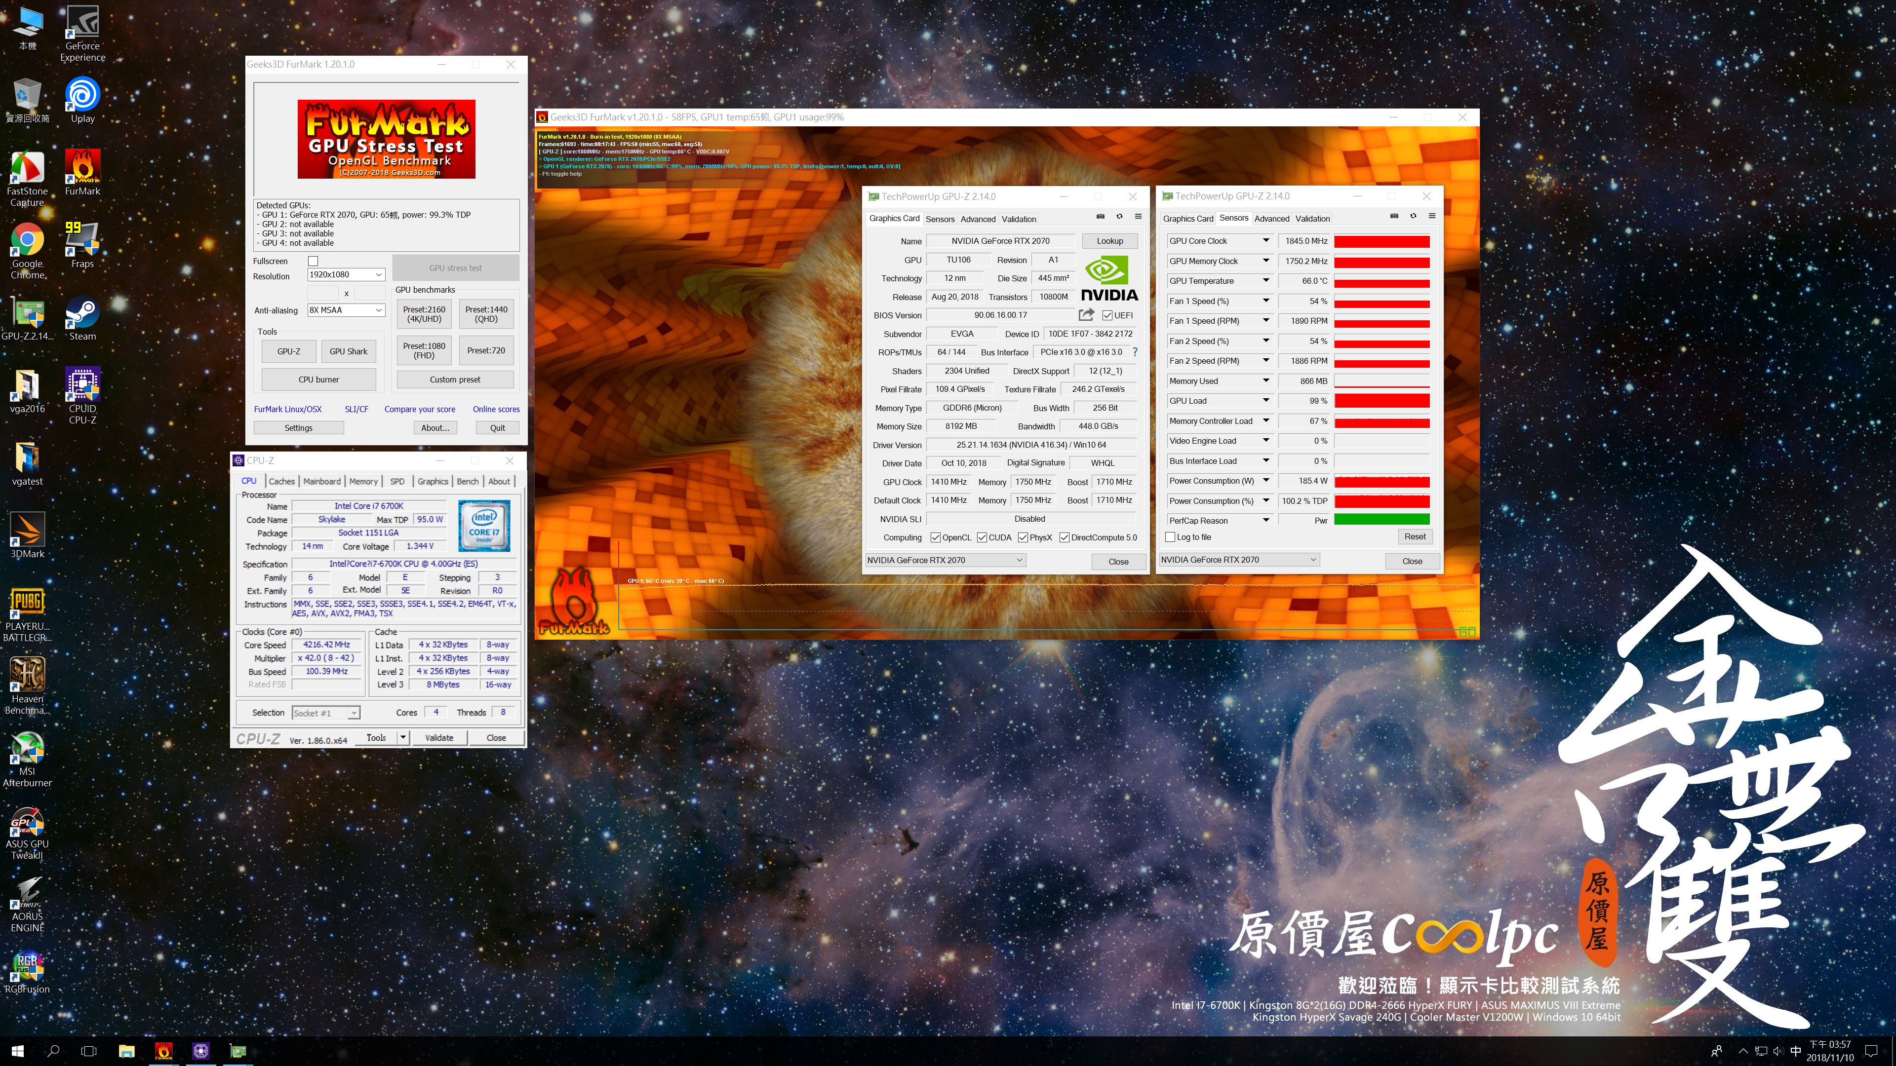The height and width of the screenshot is (1066, 1896).
Task: Click the camera icon in GPU-Z Graphics Card window
Action: (x=1101, y=217)
